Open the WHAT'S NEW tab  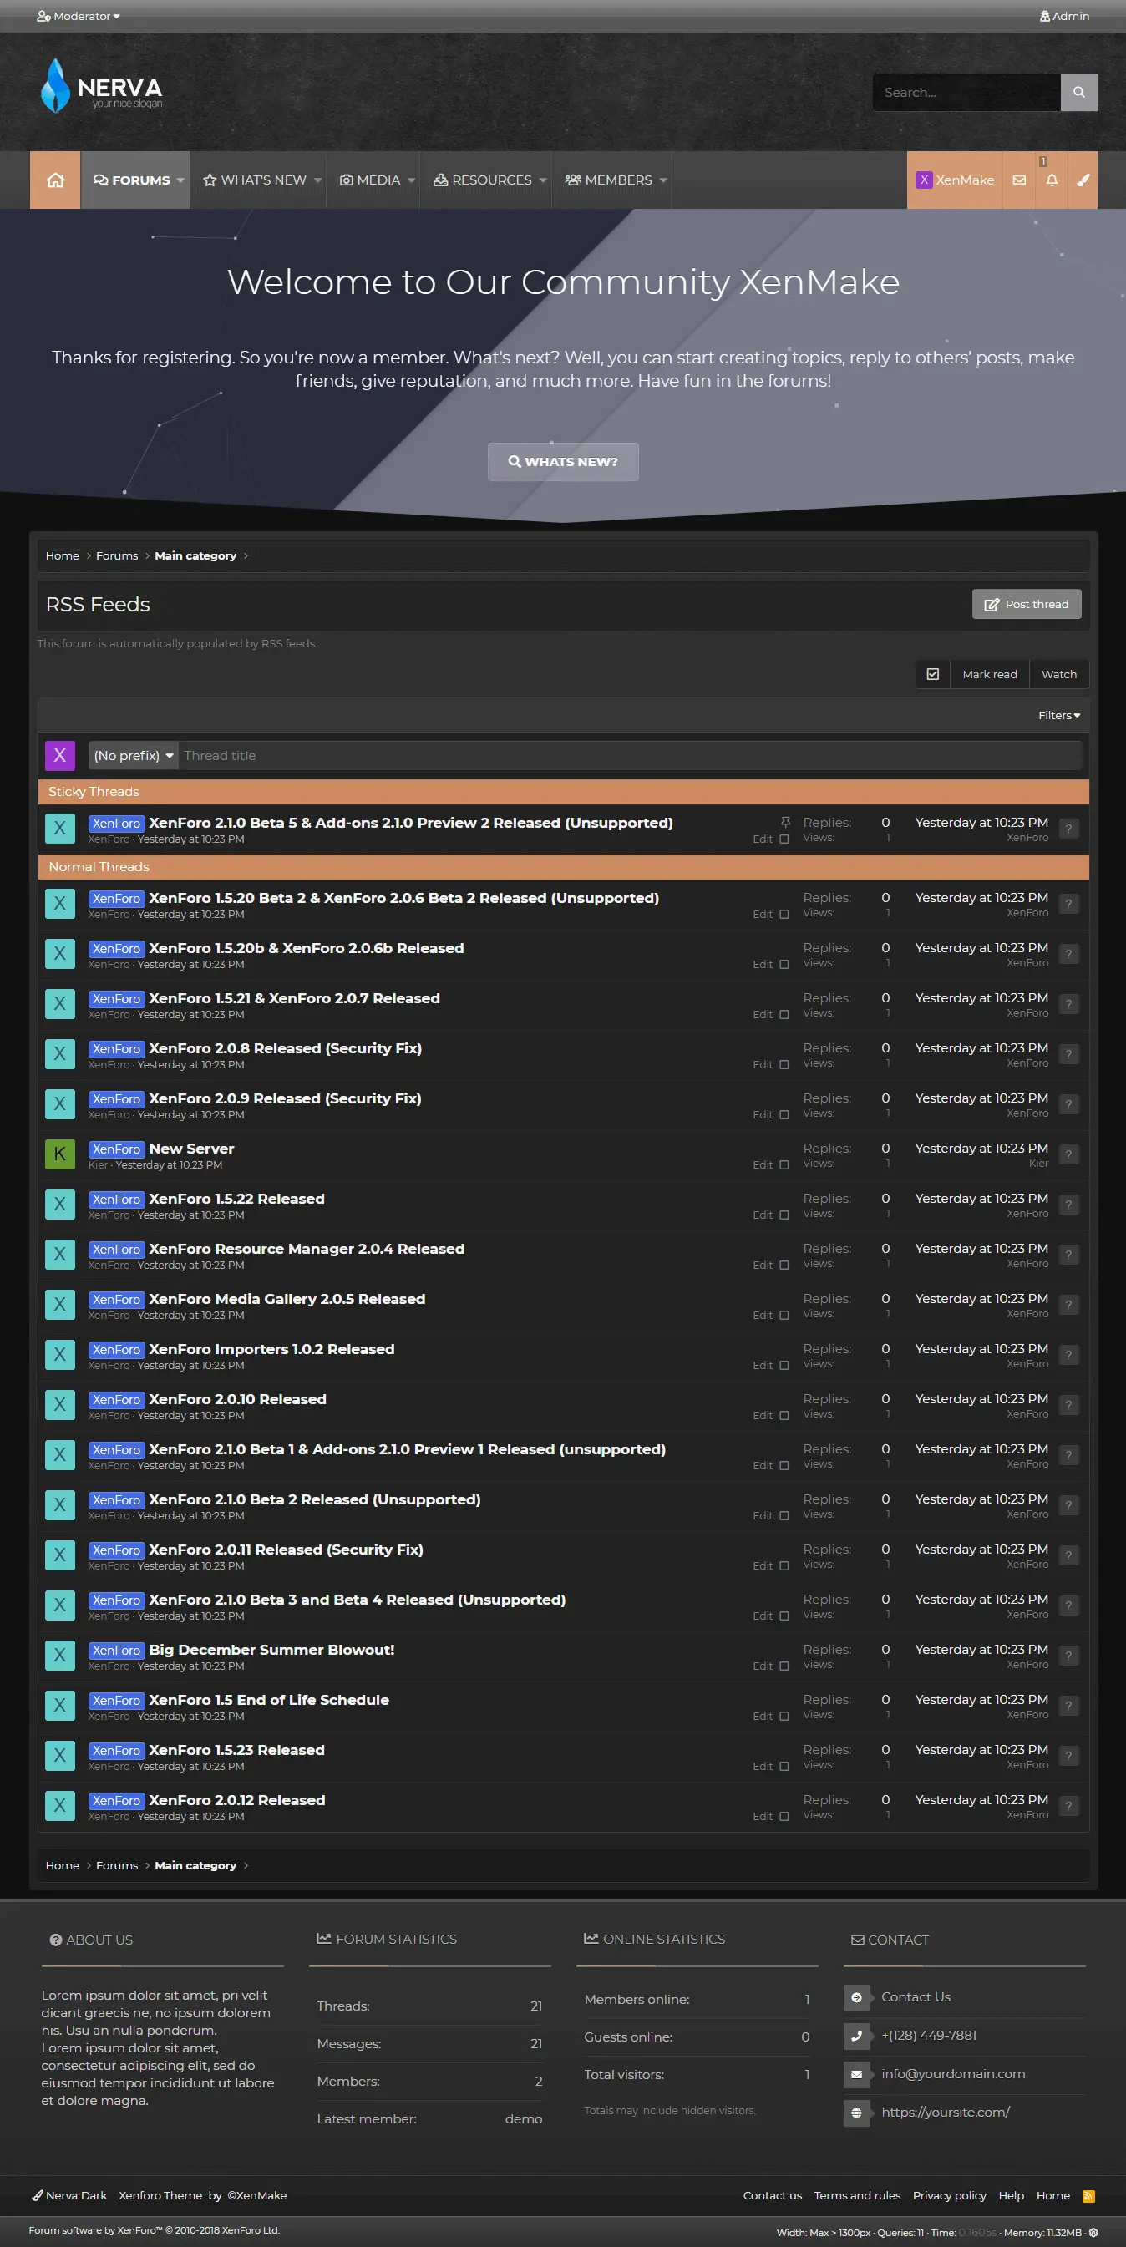(x=255, y=180)
